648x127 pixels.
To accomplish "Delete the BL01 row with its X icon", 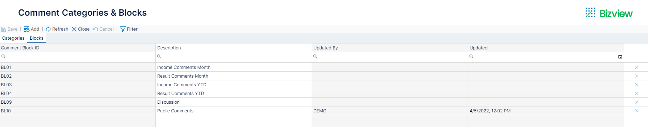I will [637, 68].
